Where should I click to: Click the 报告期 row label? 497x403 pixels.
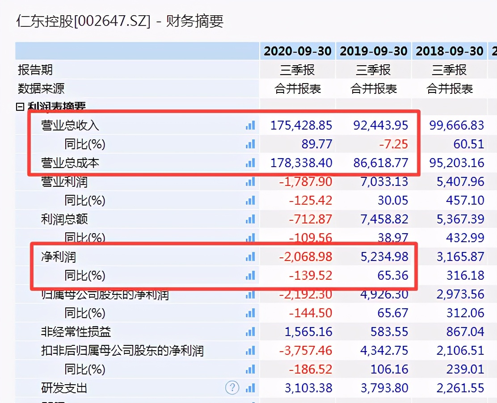[35, 70]
